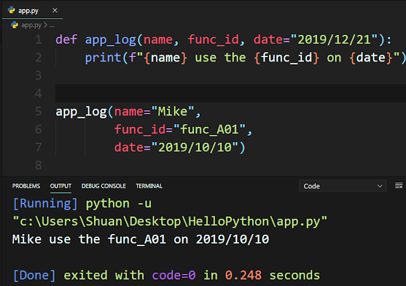Click the app.py file path in output
406x286 pixels.
pos(170,221)
